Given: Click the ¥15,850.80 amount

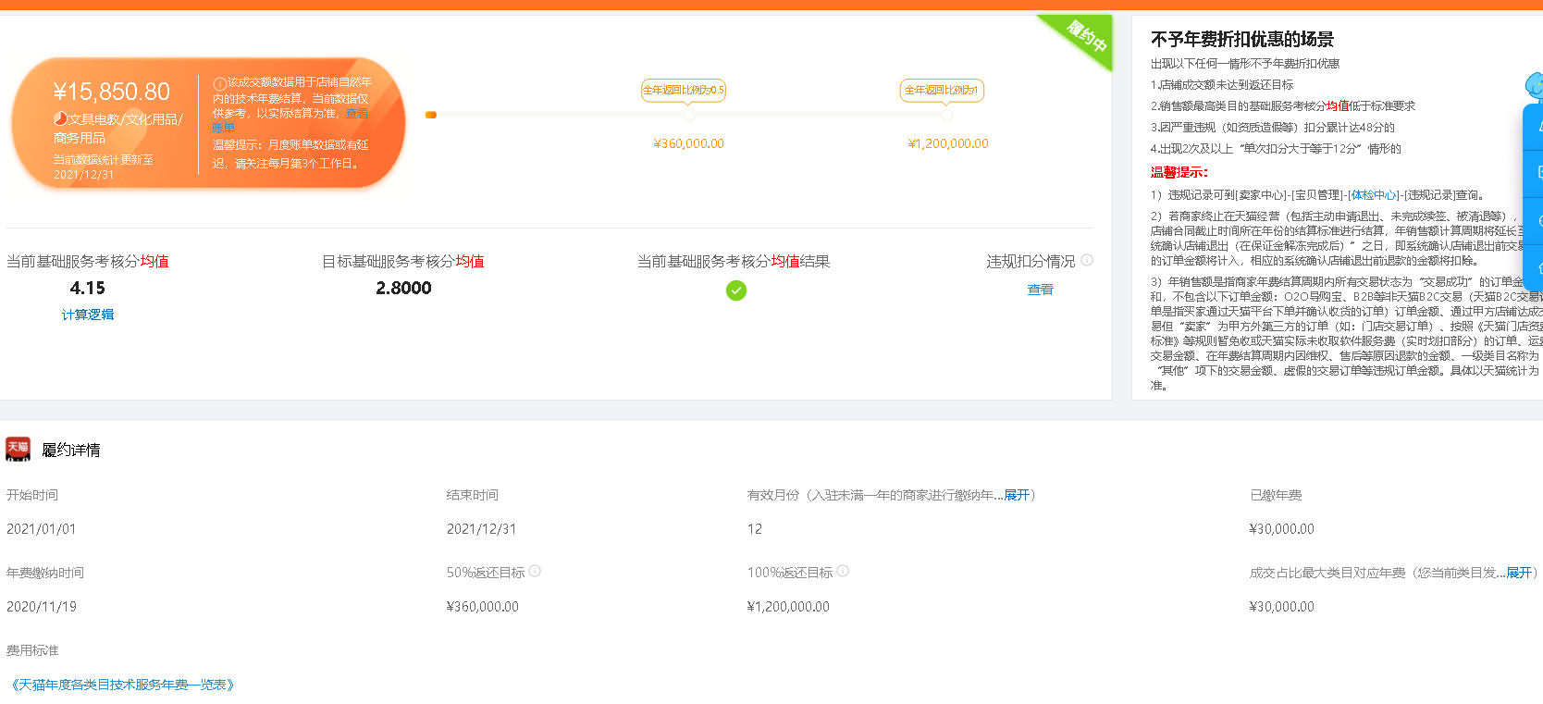Looking at the screenshot, I should coord(112,92).
